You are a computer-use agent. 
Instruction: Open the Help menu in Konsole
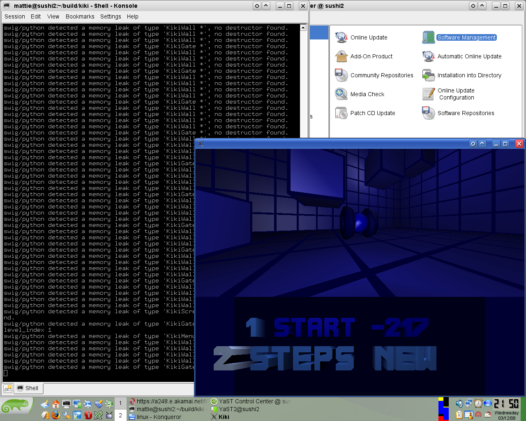tap(133, 16)
